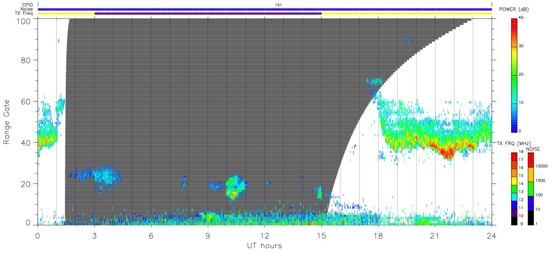Click the noise value 10000 label
The width and height of the screenshot is (553, 255).
[x=542, y=166]
